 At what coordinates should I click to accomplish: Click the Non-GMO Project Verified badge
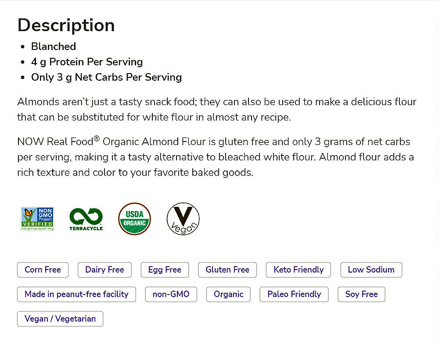coord(37,219)
